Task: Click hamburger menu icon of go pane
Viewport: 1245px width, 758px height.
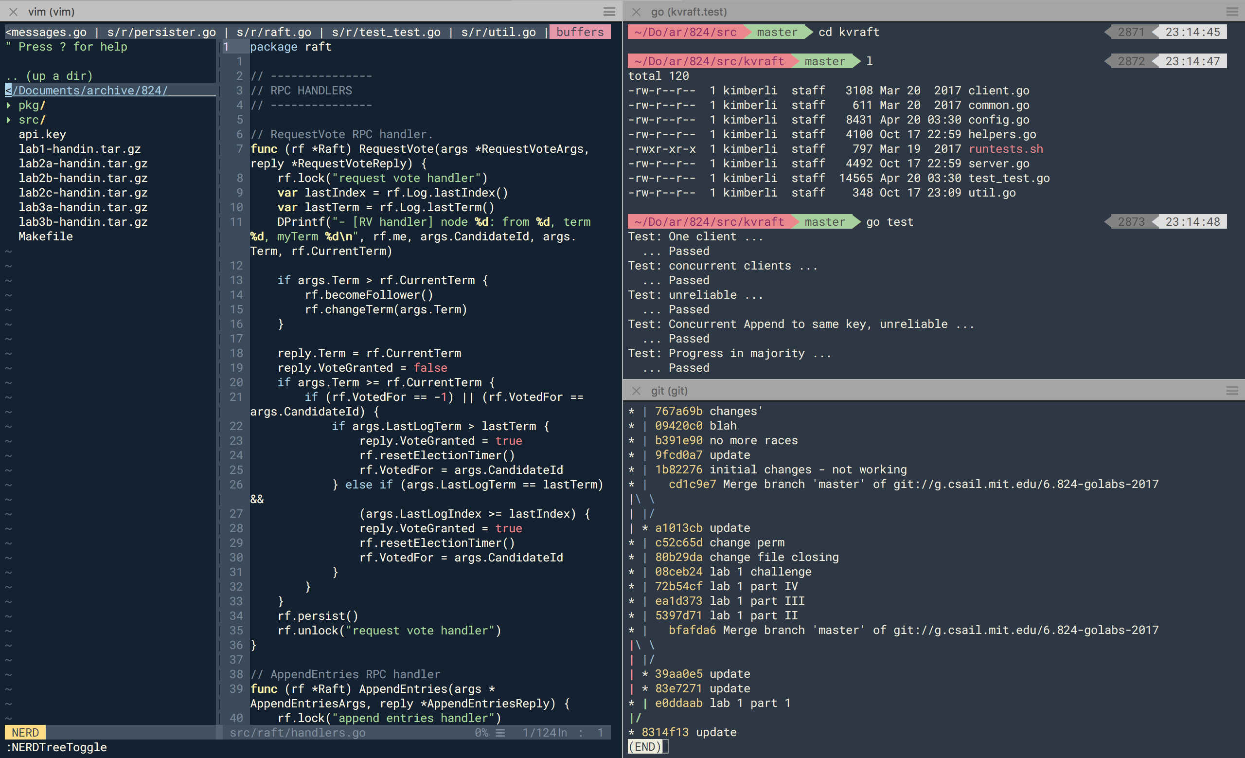Action: tap(1232, 12)
